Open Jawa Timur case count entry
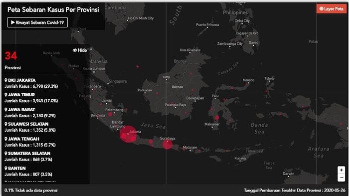 pyautogui.click(x=31, y=101)
